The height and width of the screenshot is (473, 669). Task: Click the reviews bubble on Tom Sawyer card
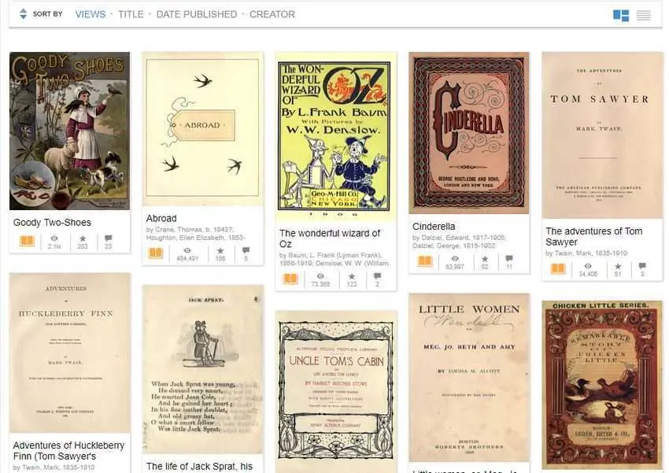[x=642, y=266]
